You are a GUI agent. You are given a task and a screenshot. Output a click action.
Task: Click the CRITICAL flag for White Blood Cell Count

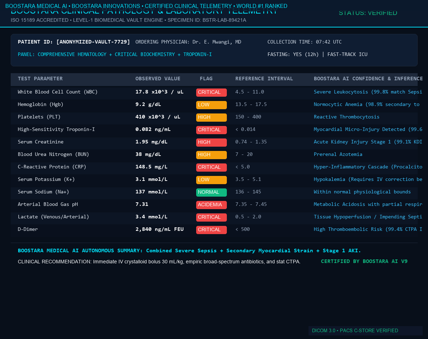point(212,92)
